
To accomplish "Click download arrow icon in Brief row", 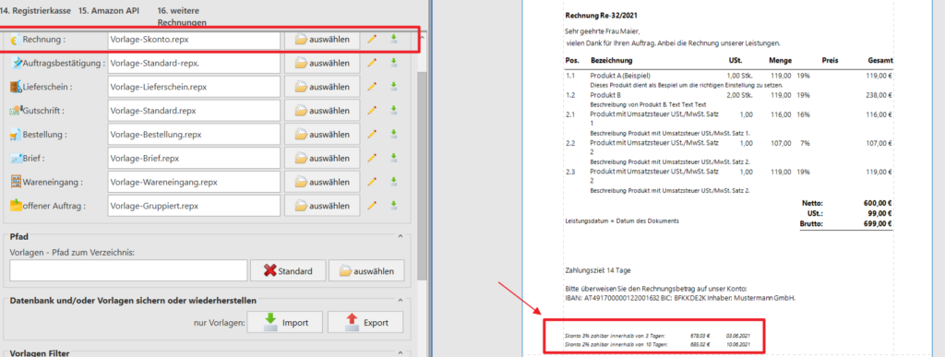I will (x=393, y=159).
